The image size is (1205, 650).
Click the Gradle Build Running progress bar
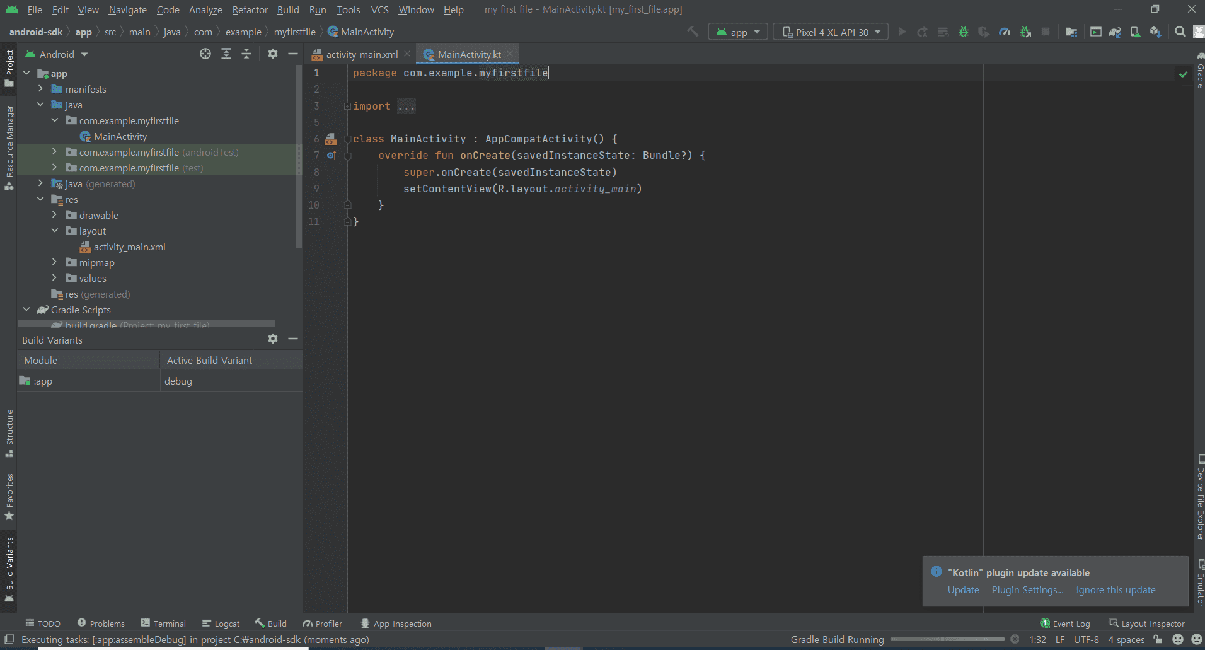coord(947,639)
